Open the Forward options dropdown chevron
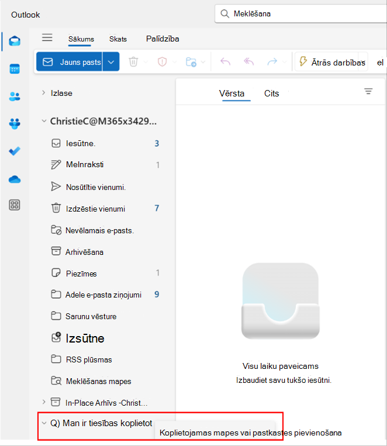Image resolution: width=387 pixels, height=446 pixels. tap(284, 62)
